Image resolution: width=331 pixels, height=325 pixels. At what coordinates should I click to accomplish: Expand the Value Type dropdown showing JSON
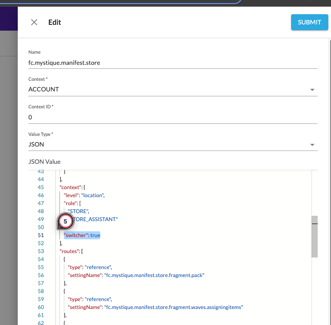click(173, 144)
